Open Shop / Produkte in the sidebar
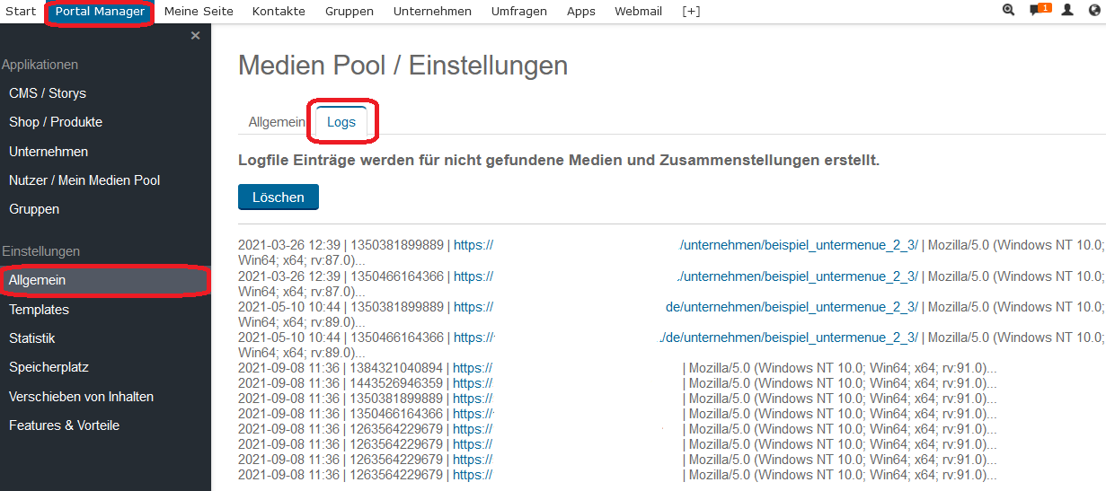The image size is (1106, 491). coord(56,122)
